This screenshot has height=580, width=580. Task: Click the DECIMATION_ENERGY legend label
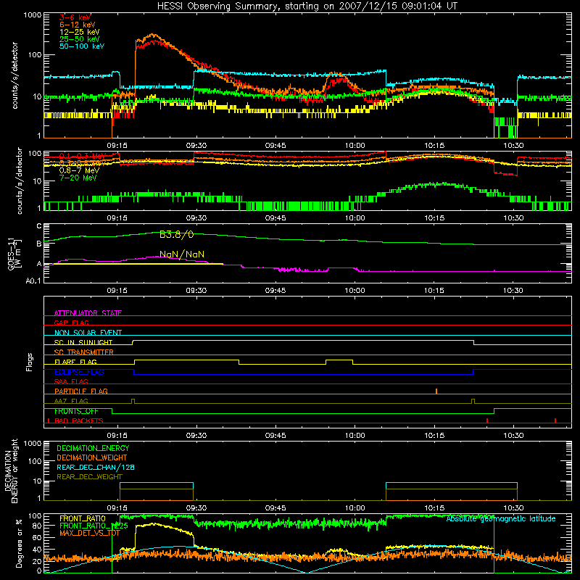(x=93, y=448)
